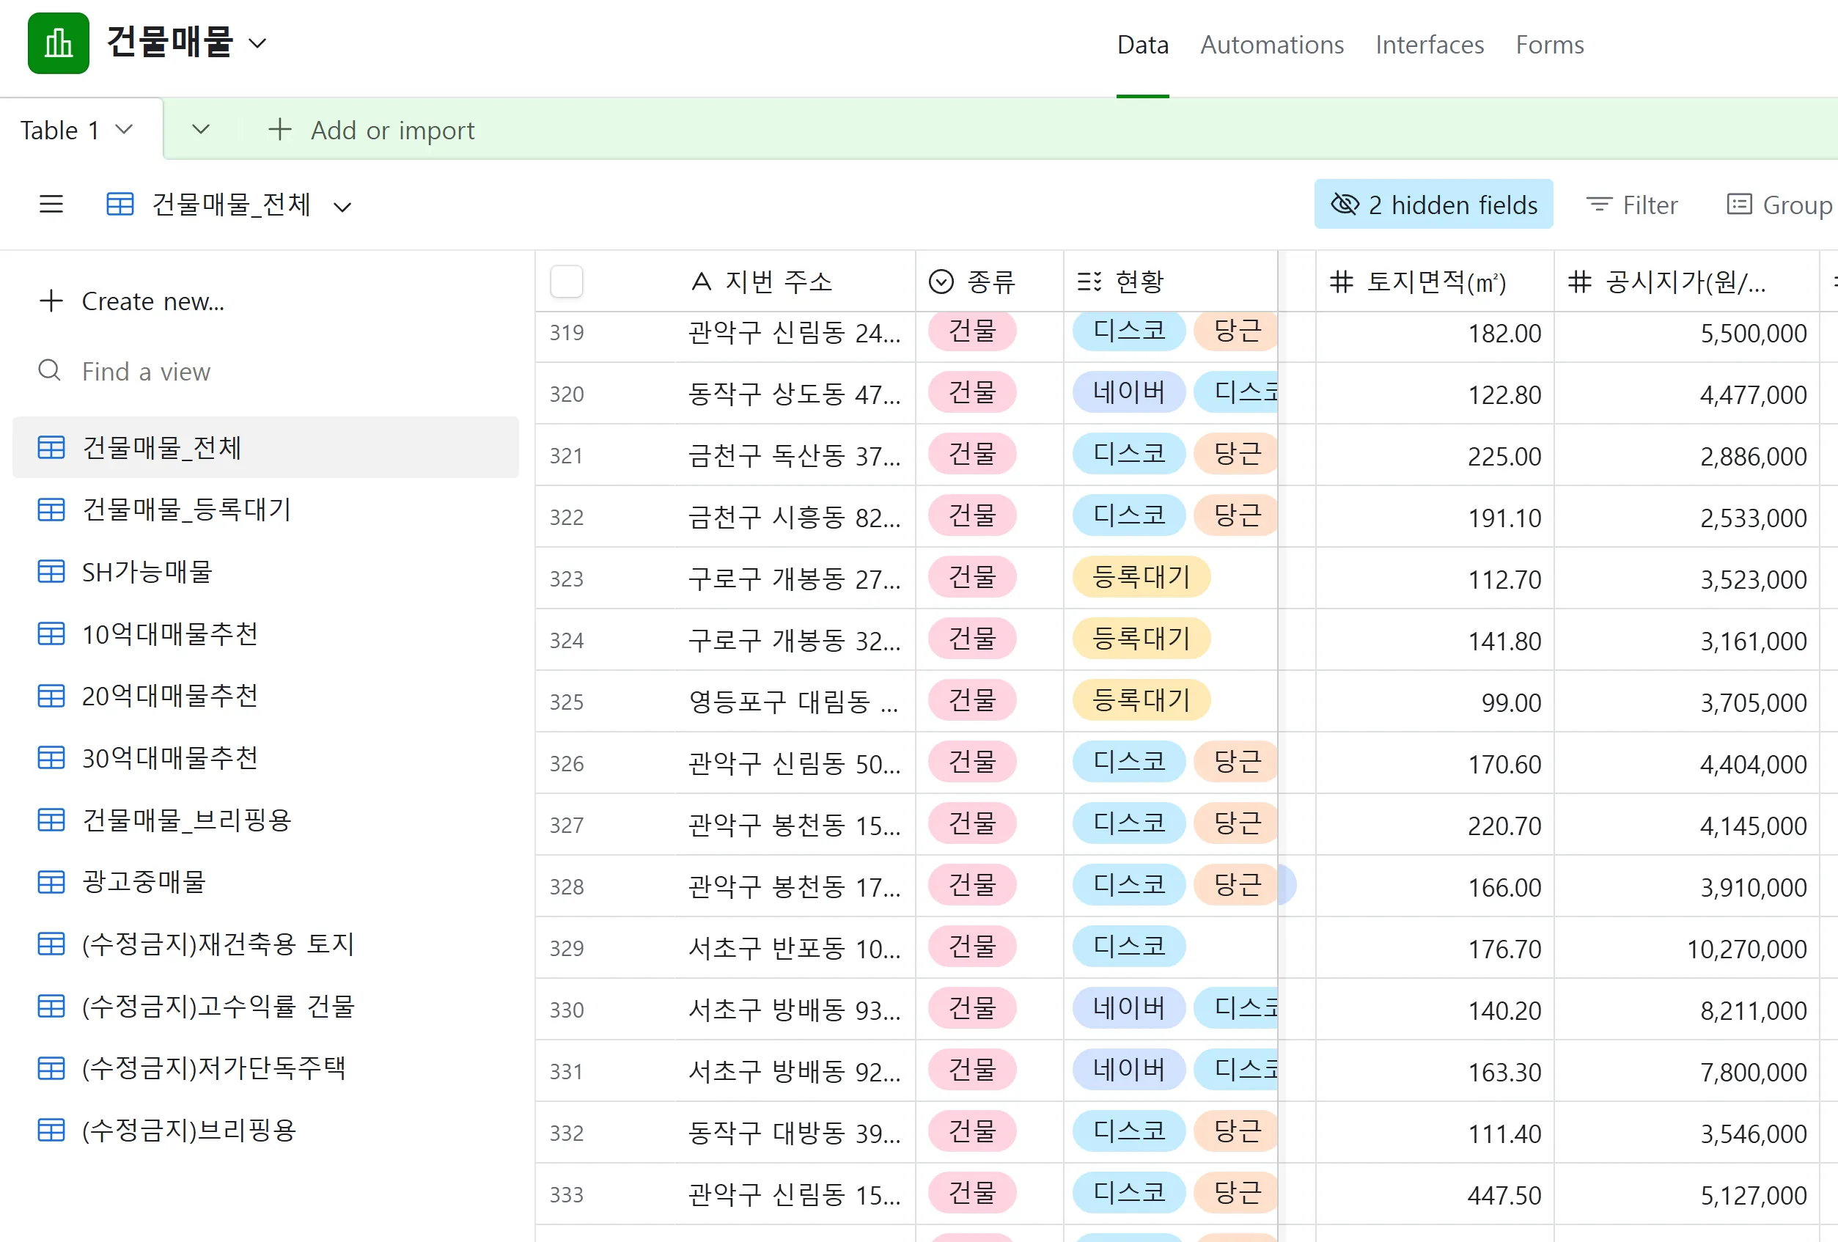
Task: Expand the Table 1 tab dropdown
Action: pyautogui.click(x=124, y=129)
